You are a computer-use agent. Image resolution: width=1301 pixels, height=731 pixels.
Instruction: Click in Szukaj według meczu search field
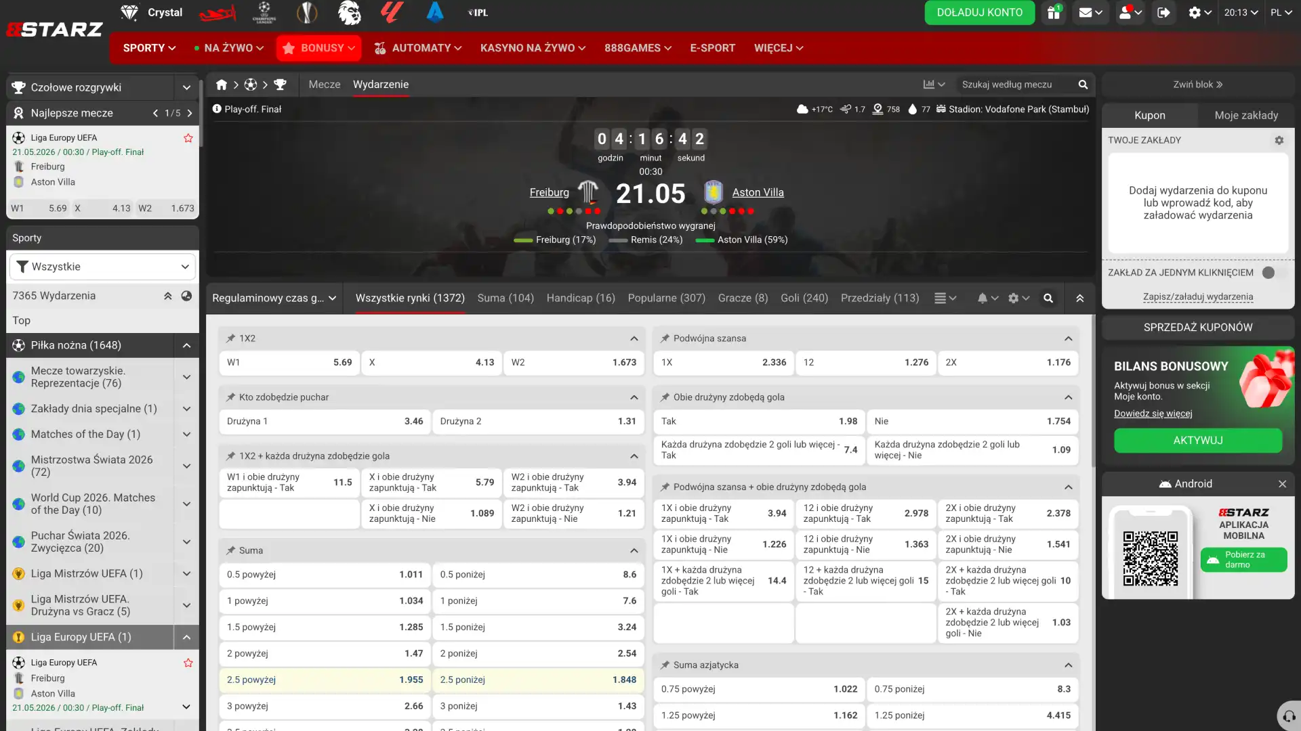point(1016,85)
